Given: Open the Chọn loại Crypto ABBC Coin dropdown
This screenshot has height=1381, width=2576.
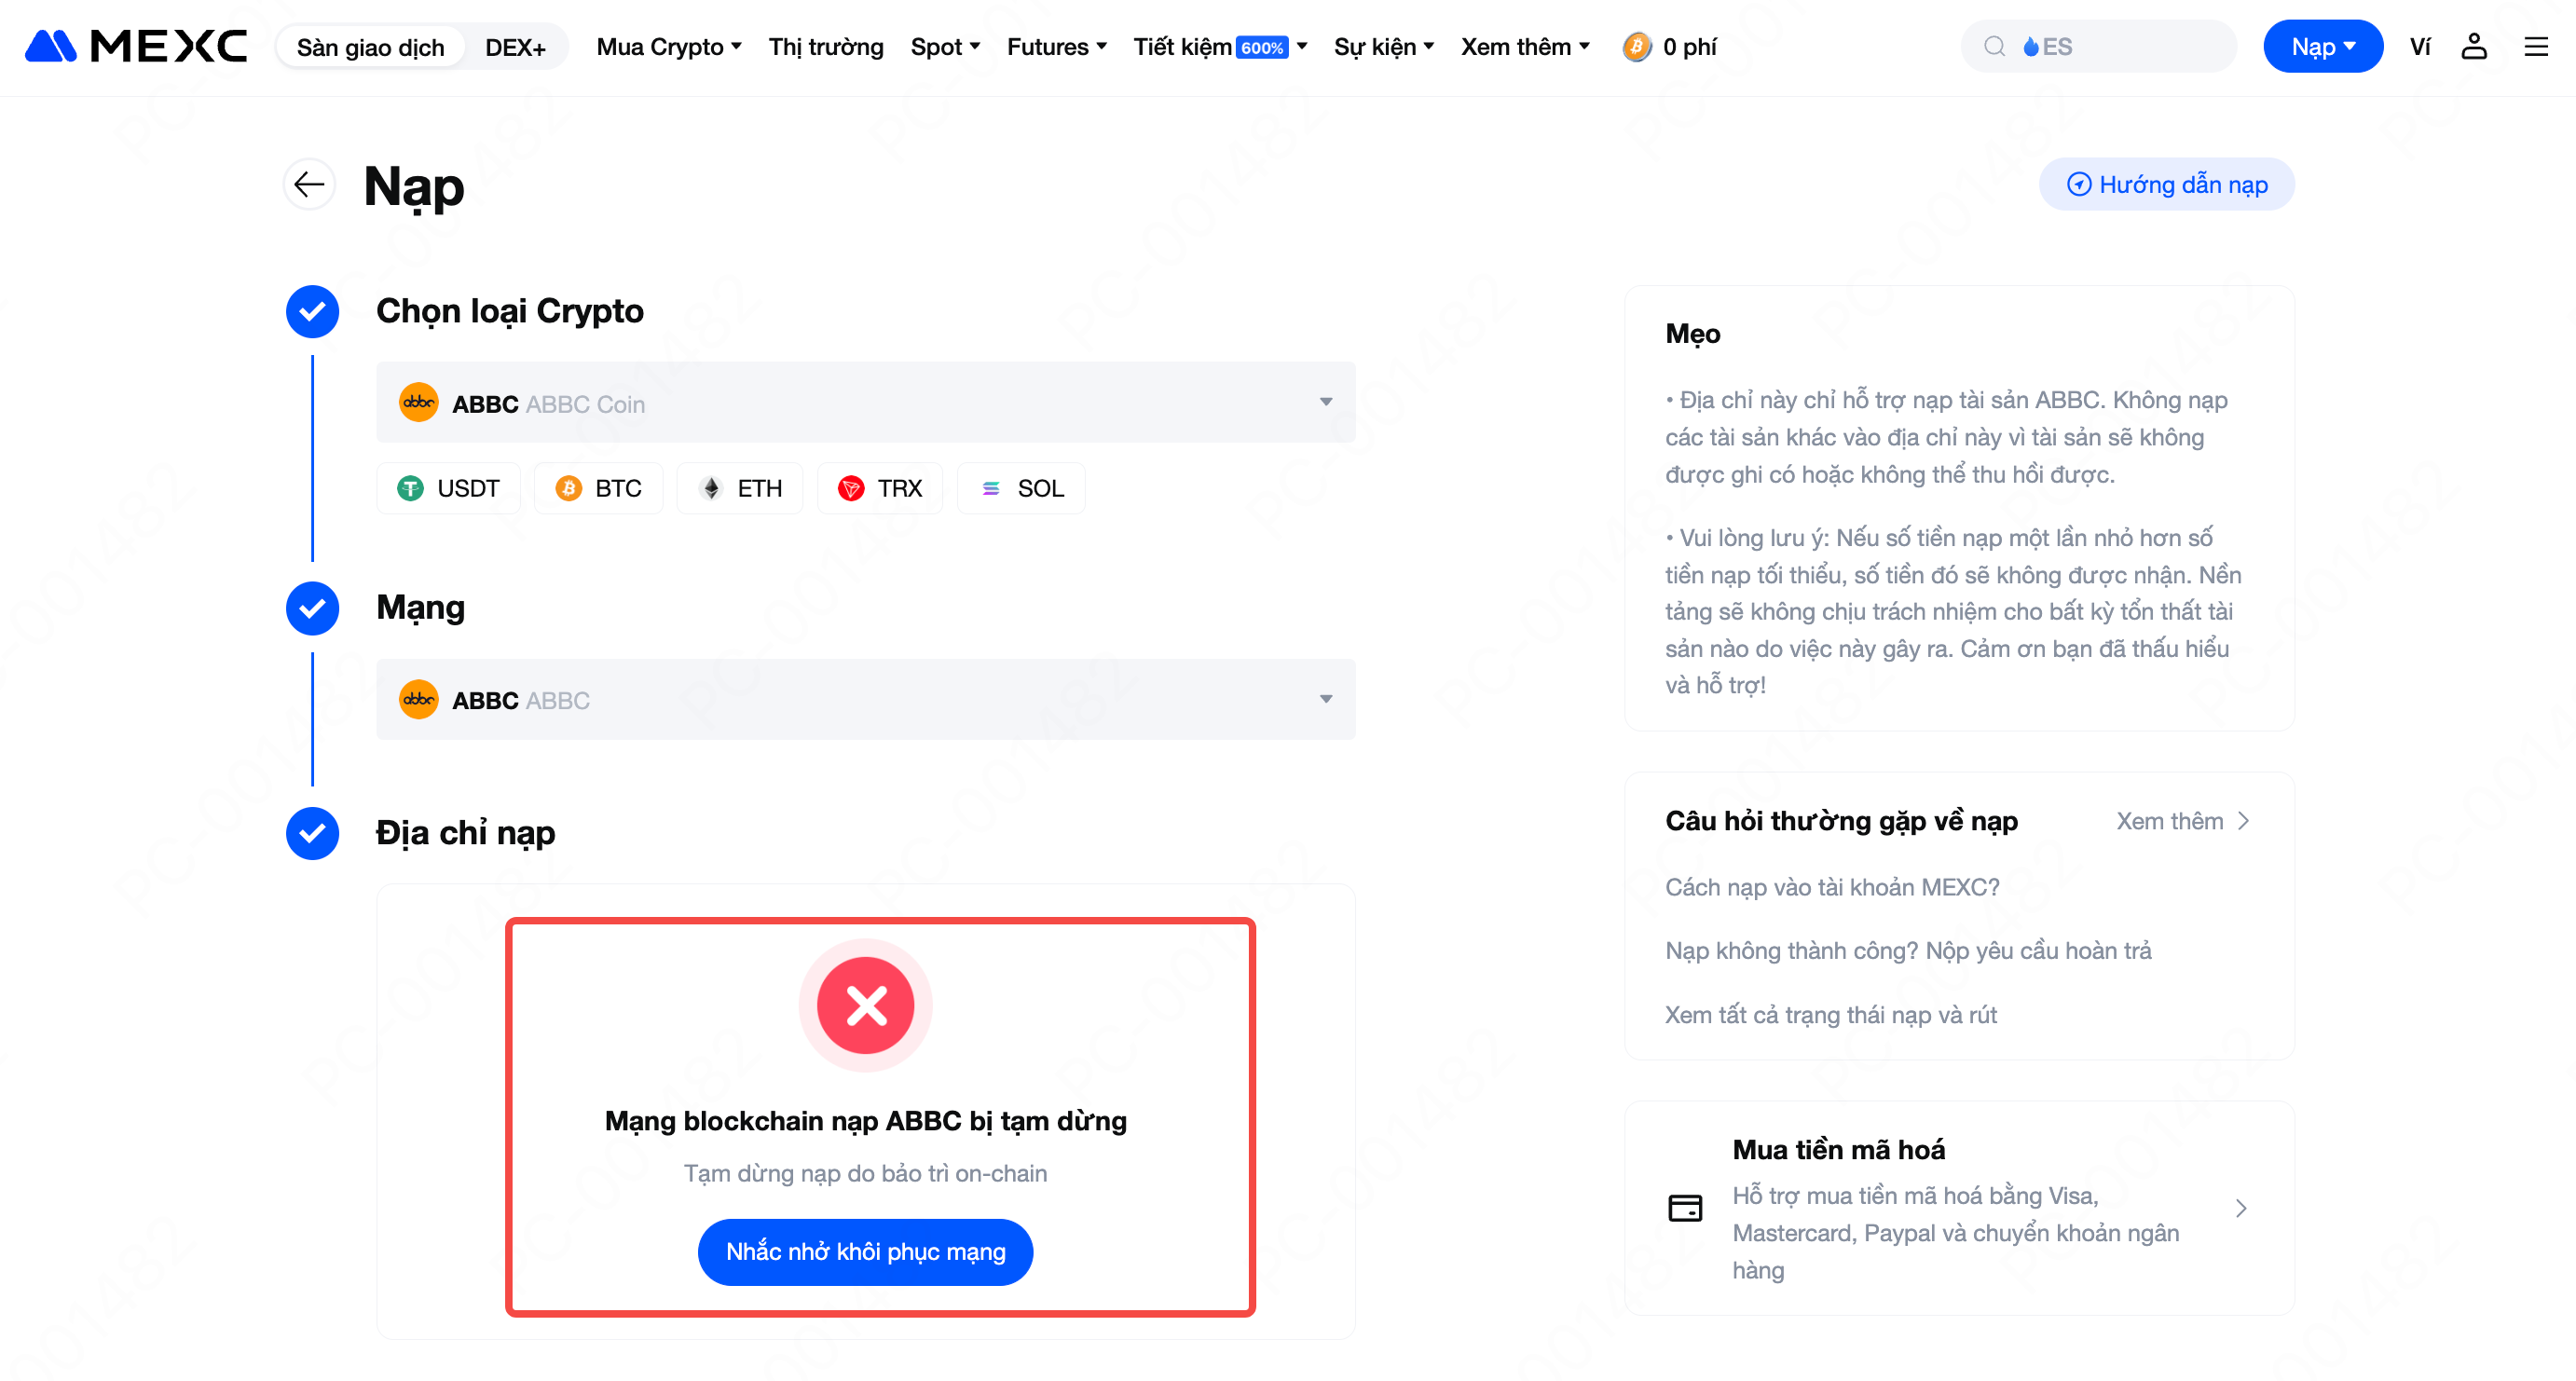Looking at the screenshot, I should (x=865, y=402).
